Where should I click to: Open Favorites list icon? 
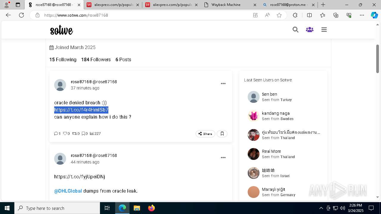point(323,15)
